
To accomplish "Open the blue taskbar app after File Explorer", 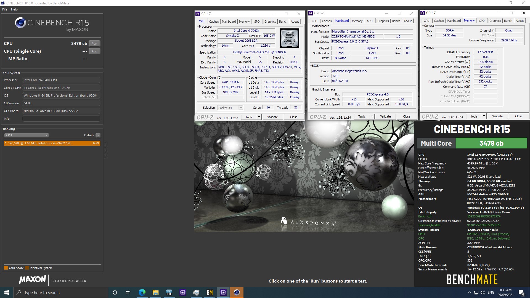I will click(x=169, y=292).
